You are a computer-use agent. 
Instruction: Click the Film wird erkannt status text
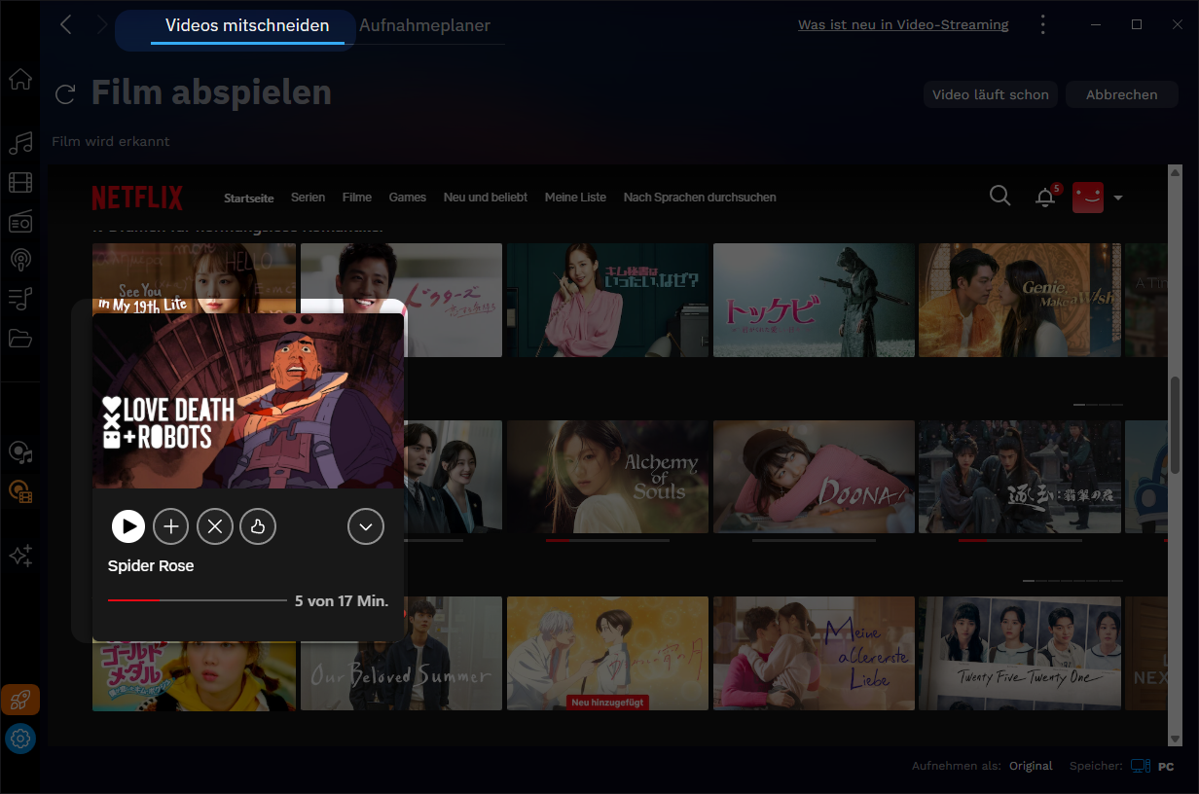point(111,141)
